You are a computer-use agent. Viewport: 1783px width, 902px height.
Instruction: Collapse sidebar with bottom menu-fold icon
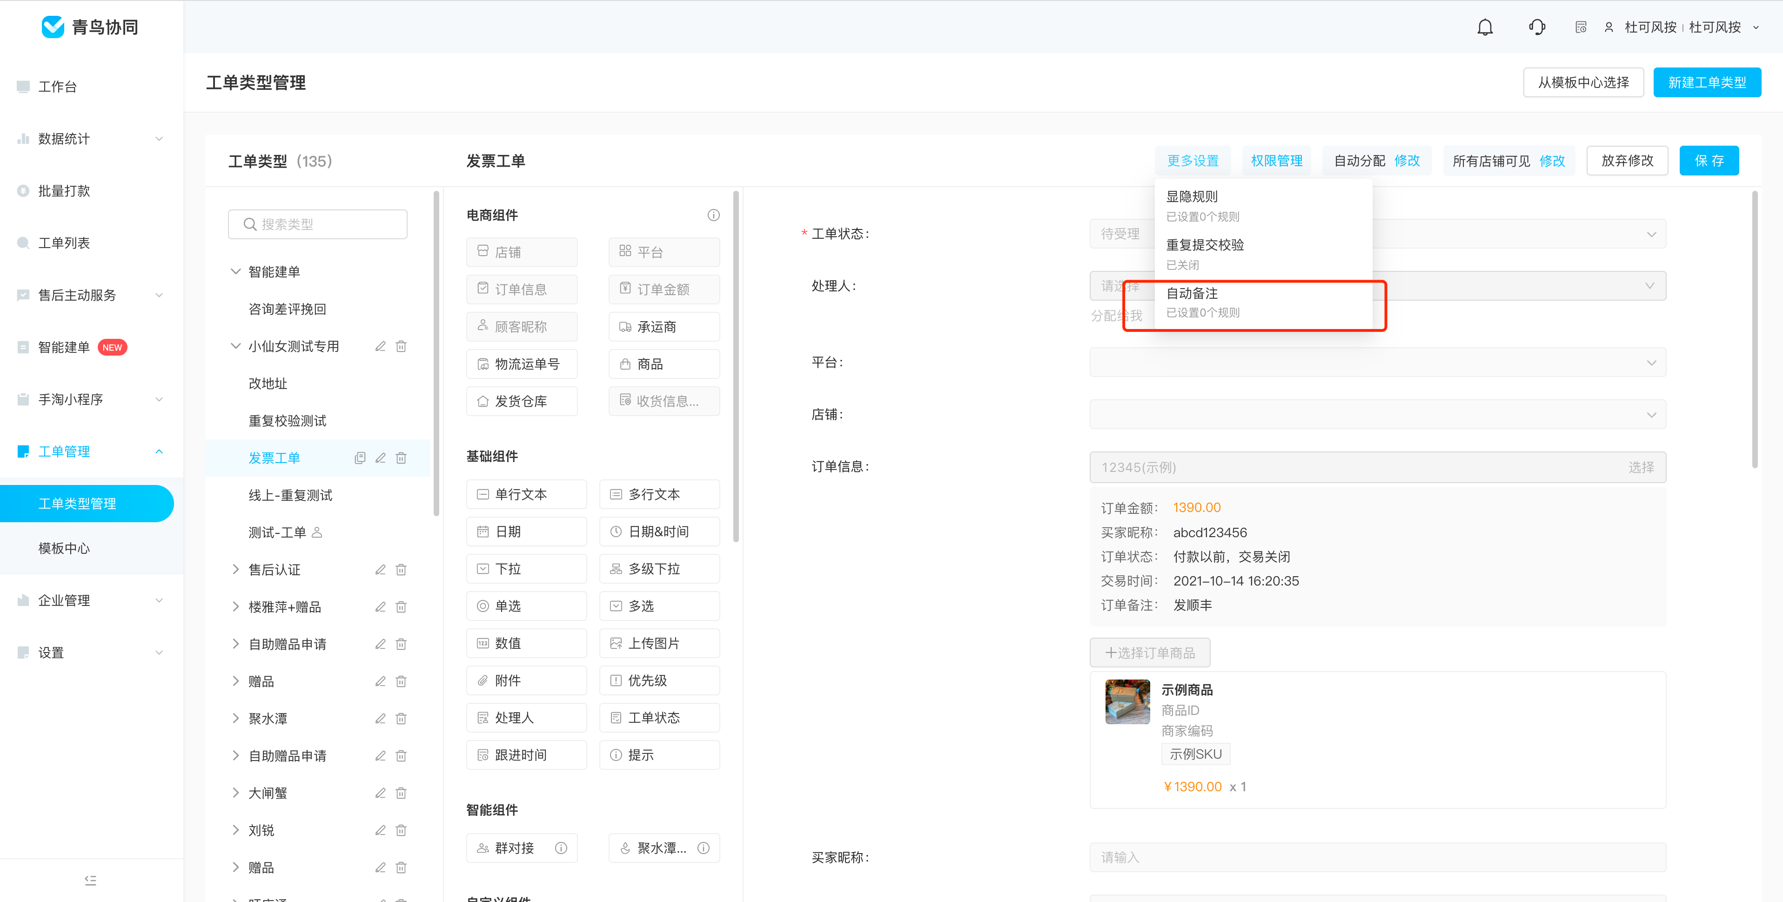coord(90,880)
